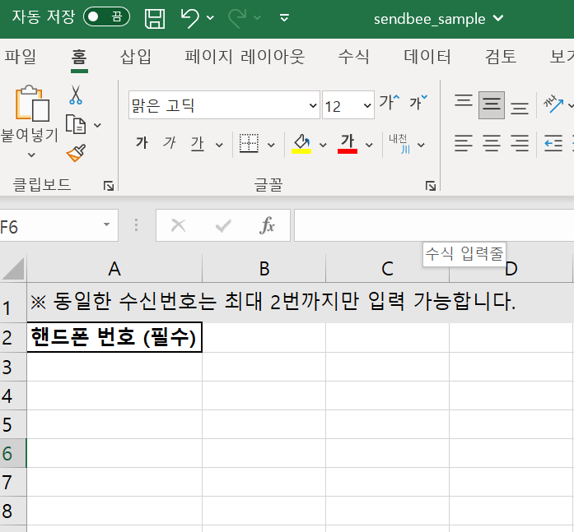Open the 파일 (File) tab
The image size is (574, 532).
coord(21,57)
